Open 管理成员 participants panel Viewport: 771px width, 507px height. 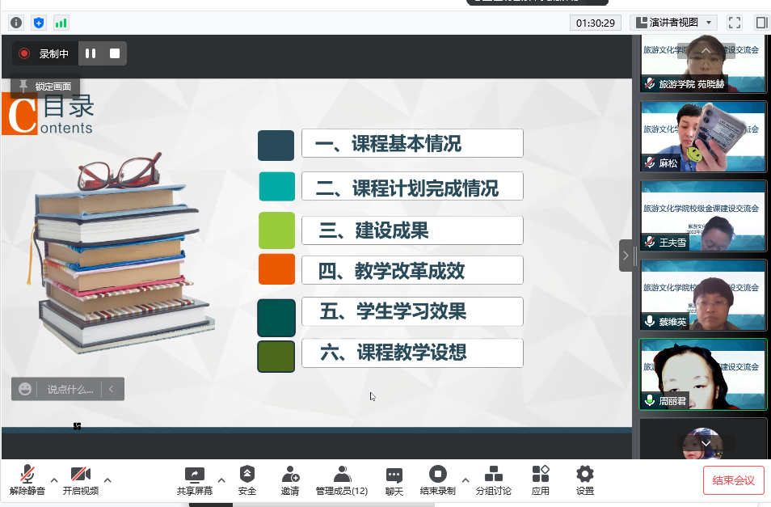coord(342,475)
